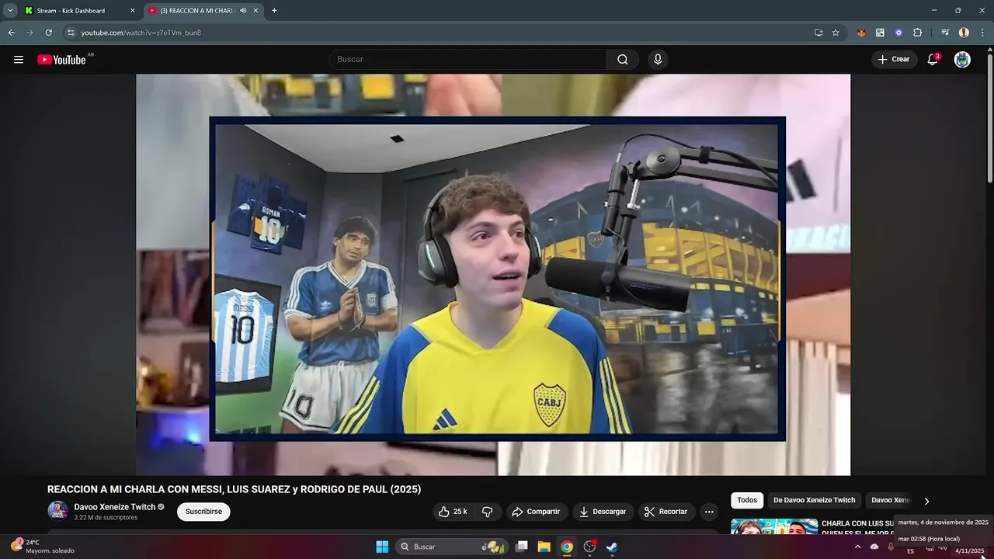The image size is (994, 559).
Task: Click the video player to pause
Action: [x=493, y=275]
